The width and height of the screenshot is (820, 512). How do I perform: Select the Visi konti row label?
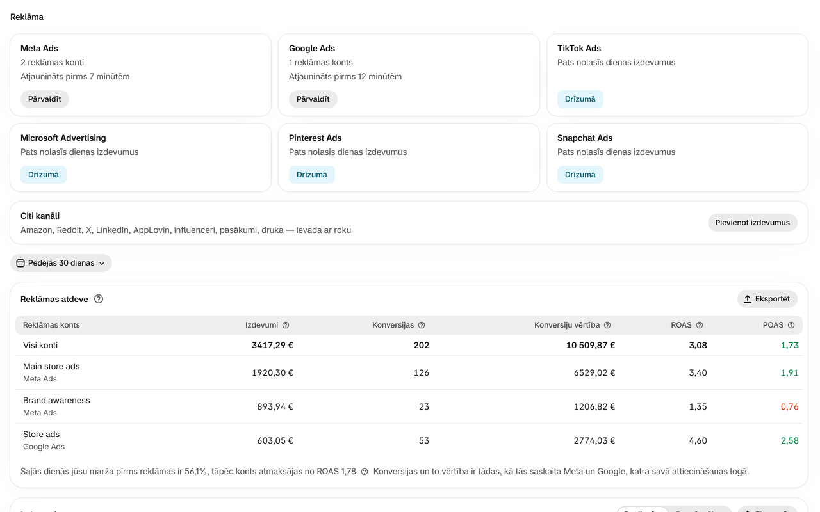40,345
